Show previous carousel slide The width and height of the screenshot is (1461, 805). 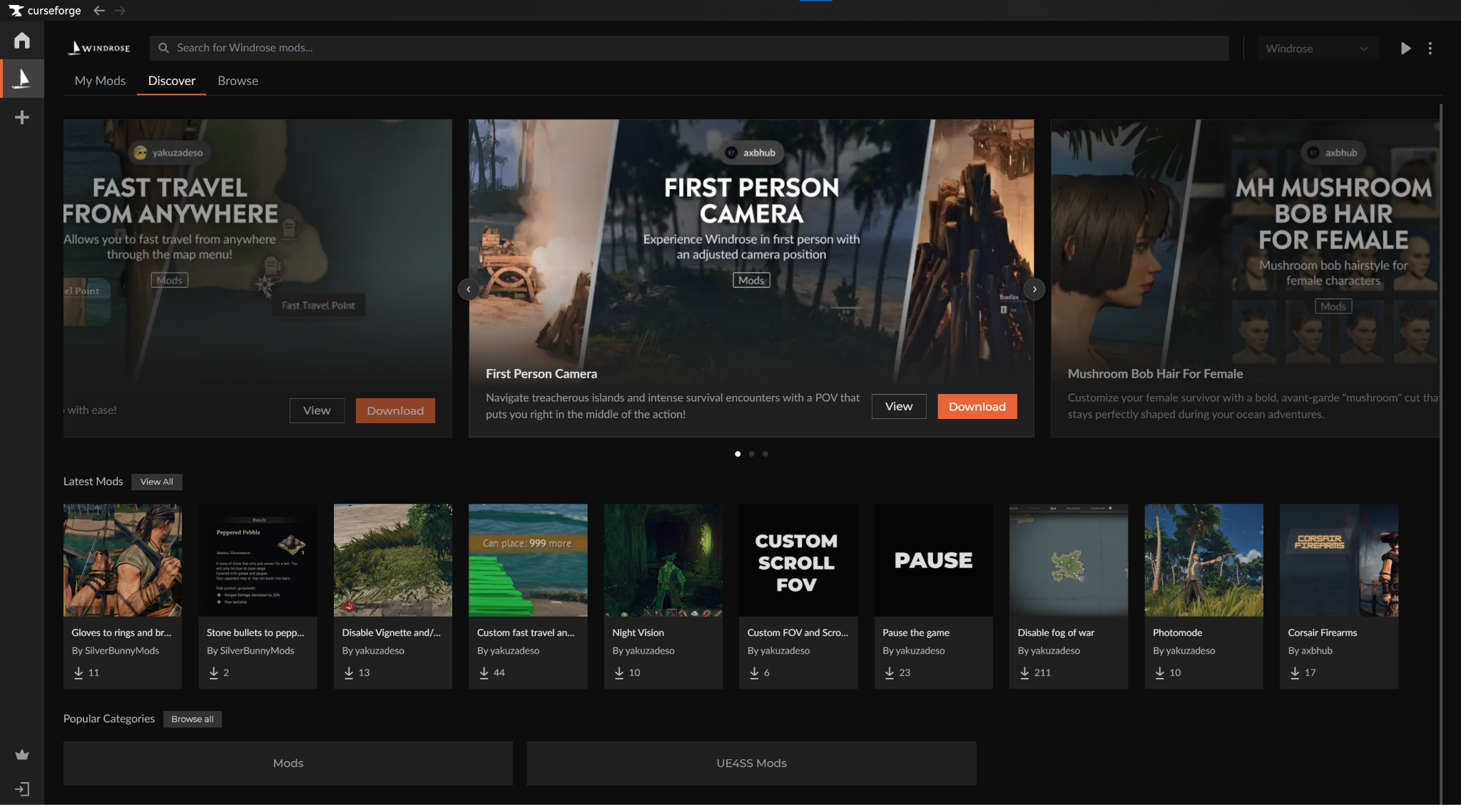pyautogui.click(x=468, y=289)
